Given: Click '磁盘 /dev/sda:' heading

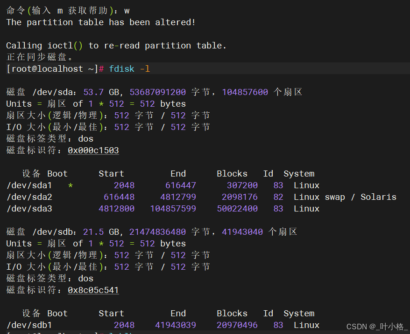Looking at the screenshot, I should click(x=41, y=92).
